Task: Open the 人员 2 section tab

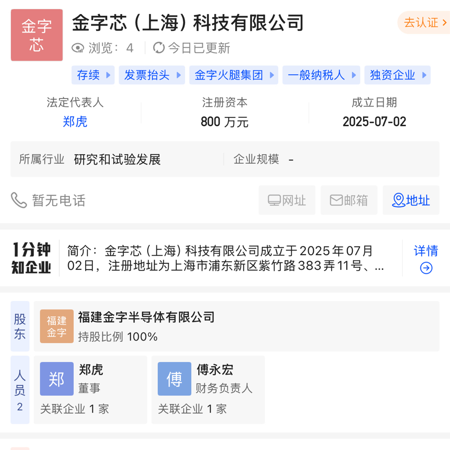Action: [x=20, y=390]
